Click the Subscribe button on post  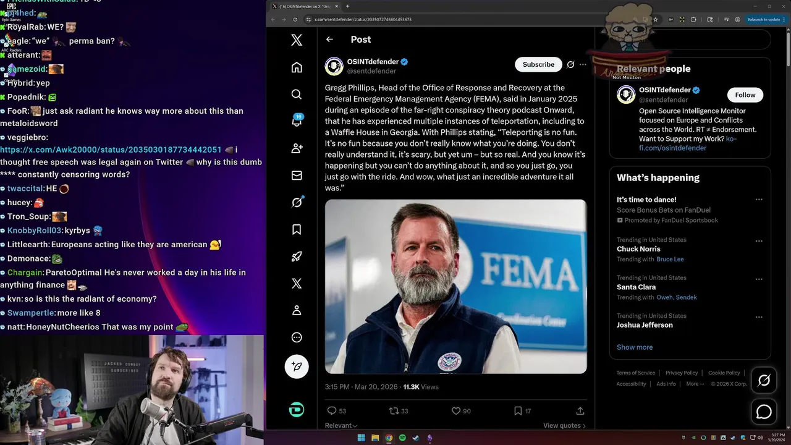(538, 64)
